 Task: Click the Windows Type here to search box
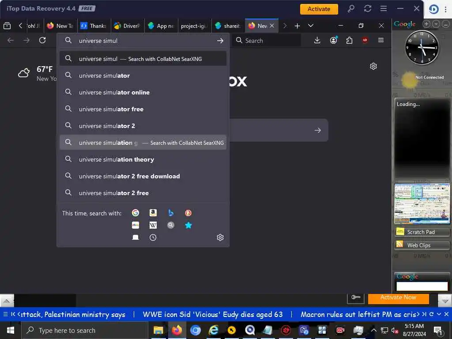[85, 330]
